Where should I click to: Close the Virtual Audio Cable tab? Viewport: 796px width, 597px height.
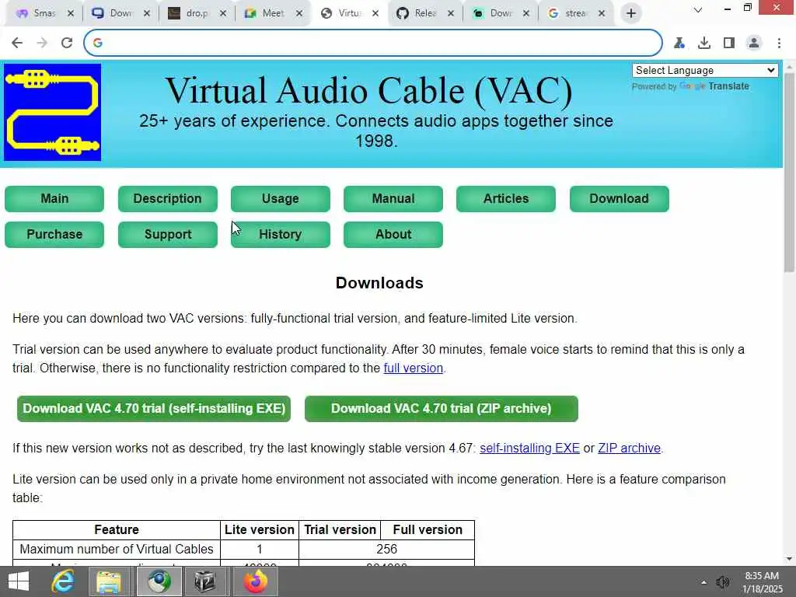tap(375, 13)
